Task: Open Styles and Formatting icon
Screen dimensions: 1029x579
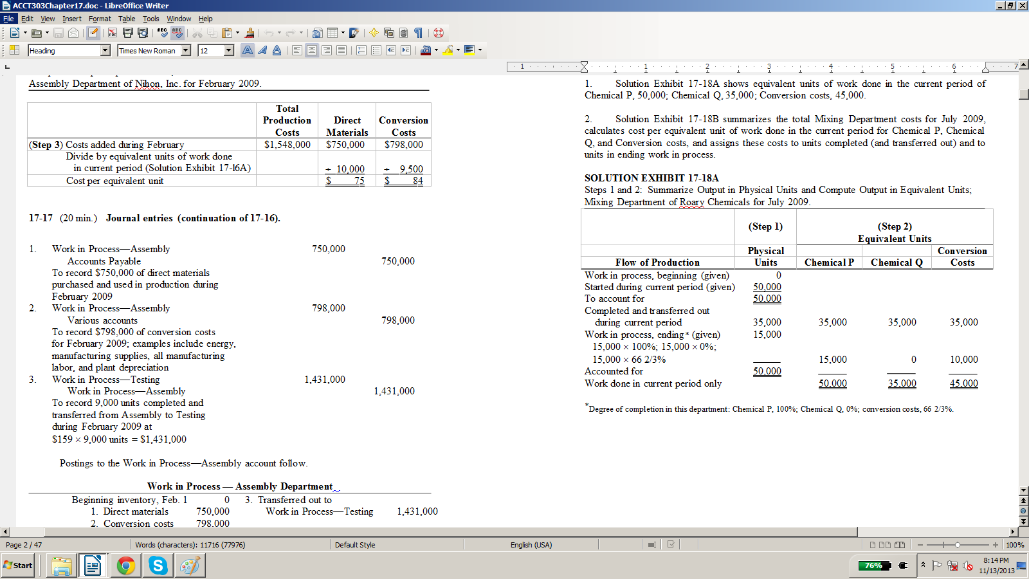Action: pos(14,50)
